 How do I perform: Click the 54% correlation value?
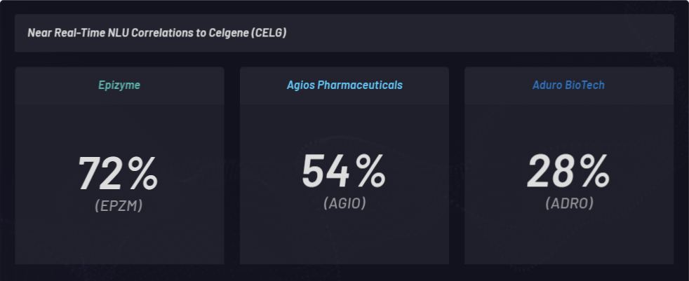point(344,172)
